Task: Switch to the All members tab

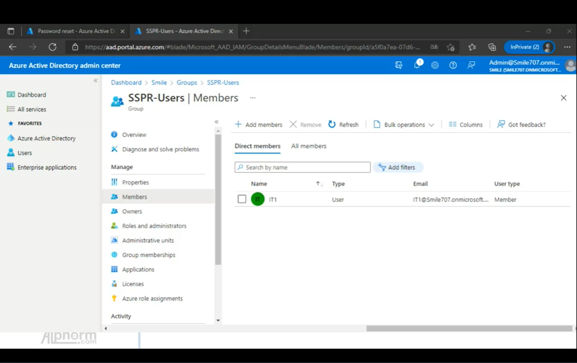Action: [309, 146]
